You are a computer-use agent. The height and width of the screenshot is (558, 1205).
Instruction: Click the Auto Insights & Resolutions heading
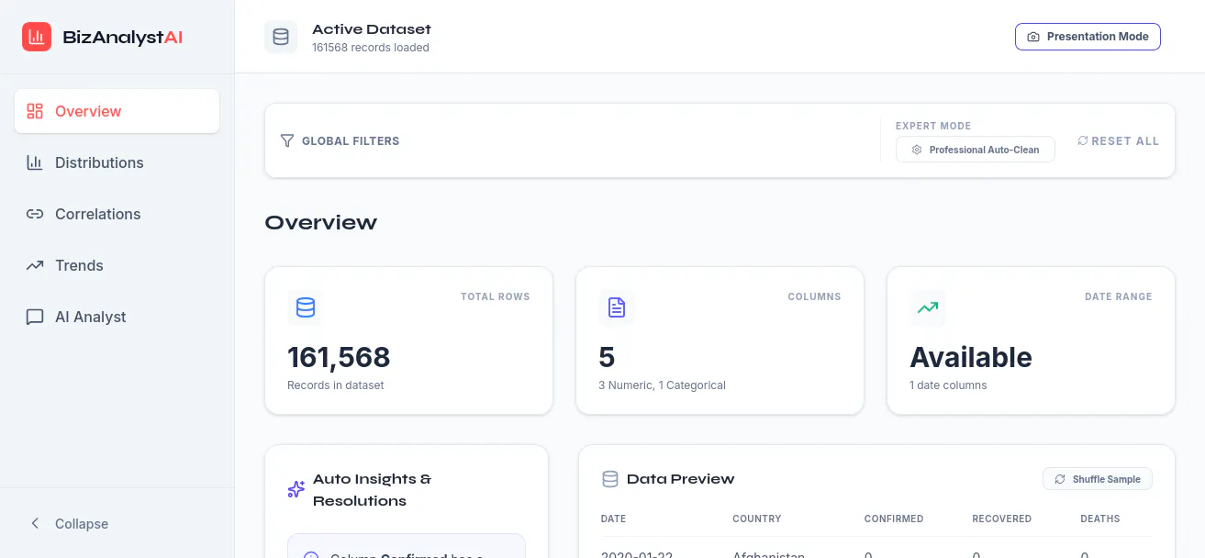[372, 489]
